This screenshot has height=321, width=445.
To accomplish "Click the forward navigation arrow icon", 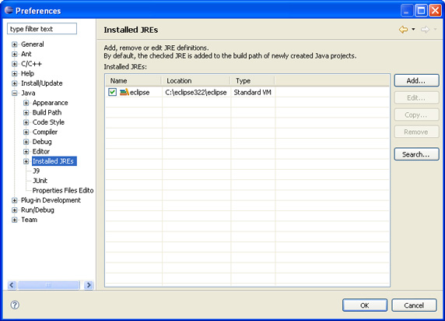I will (425, 30).
